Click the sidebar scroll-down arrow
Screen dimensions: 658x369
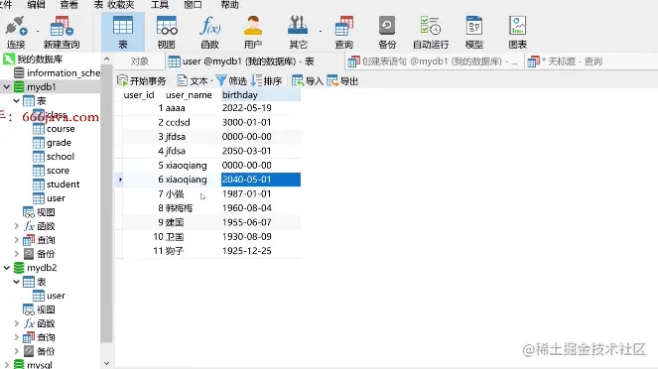point(106,364)
